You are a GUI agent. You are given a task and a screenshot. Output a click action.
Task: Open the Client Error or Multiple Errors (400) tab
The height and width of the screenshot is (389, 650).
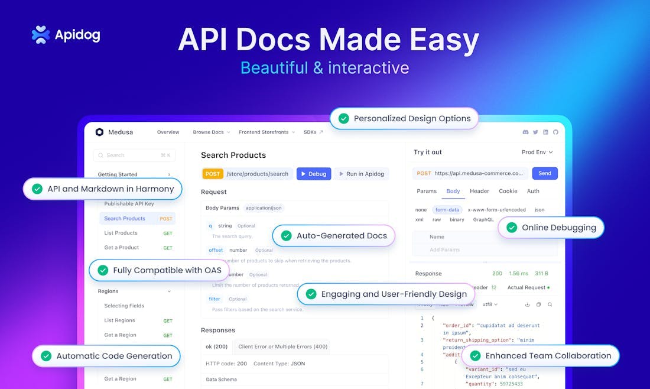click(x=282, y=346)
